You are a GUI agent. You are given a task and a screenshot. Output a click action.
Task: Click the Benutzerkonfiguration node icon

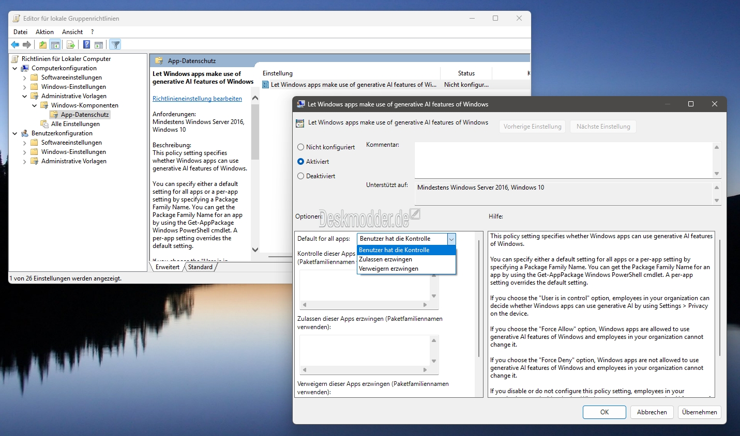coord(25,133)
